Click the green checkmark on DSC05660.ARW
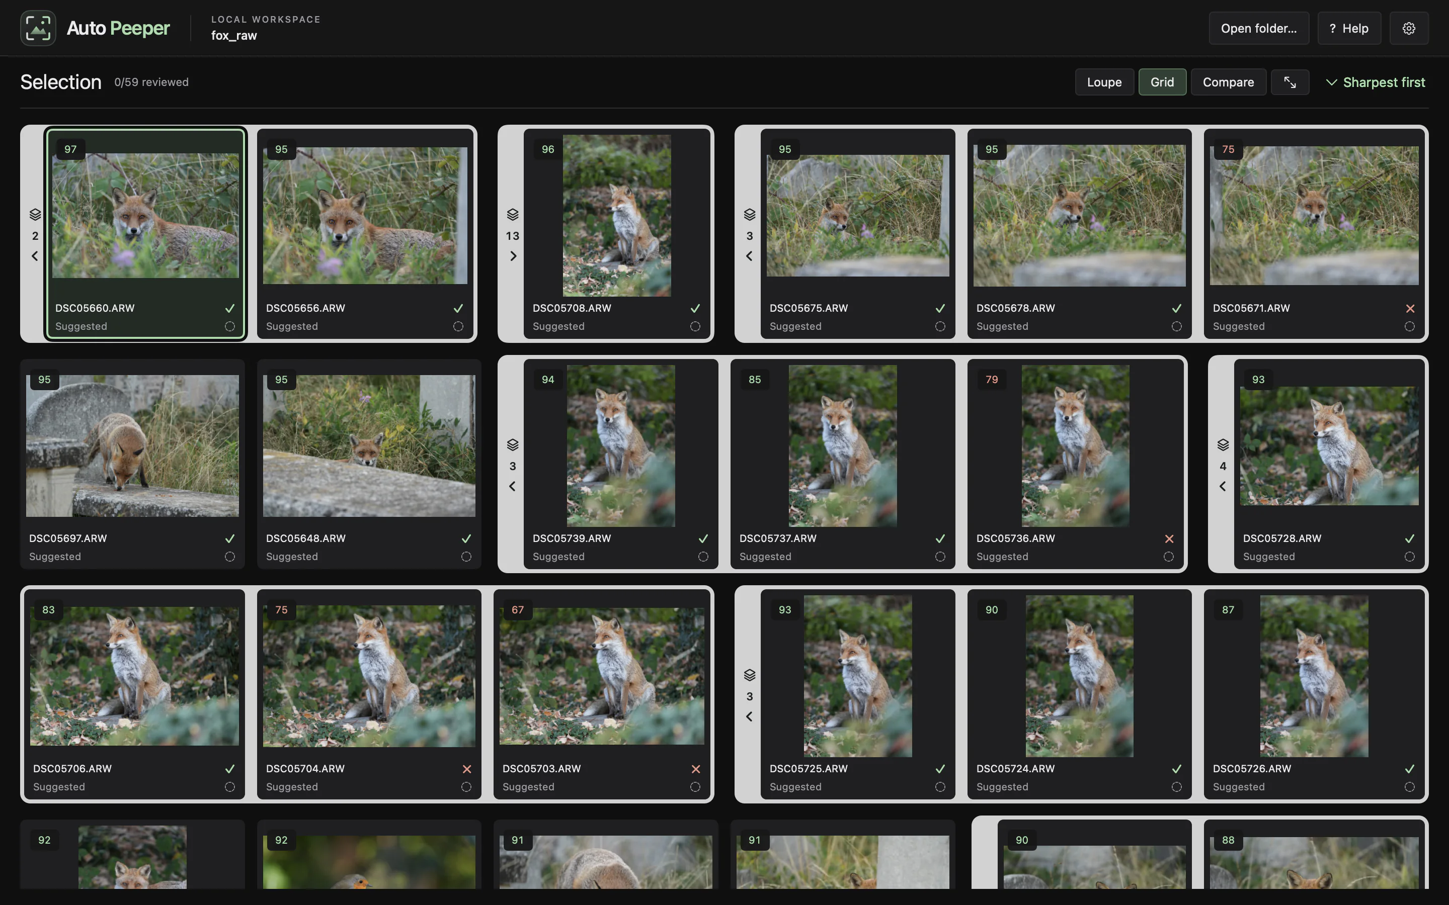Image resolution: width=1449 pixels, height=905 pixels. coord(230,308)
